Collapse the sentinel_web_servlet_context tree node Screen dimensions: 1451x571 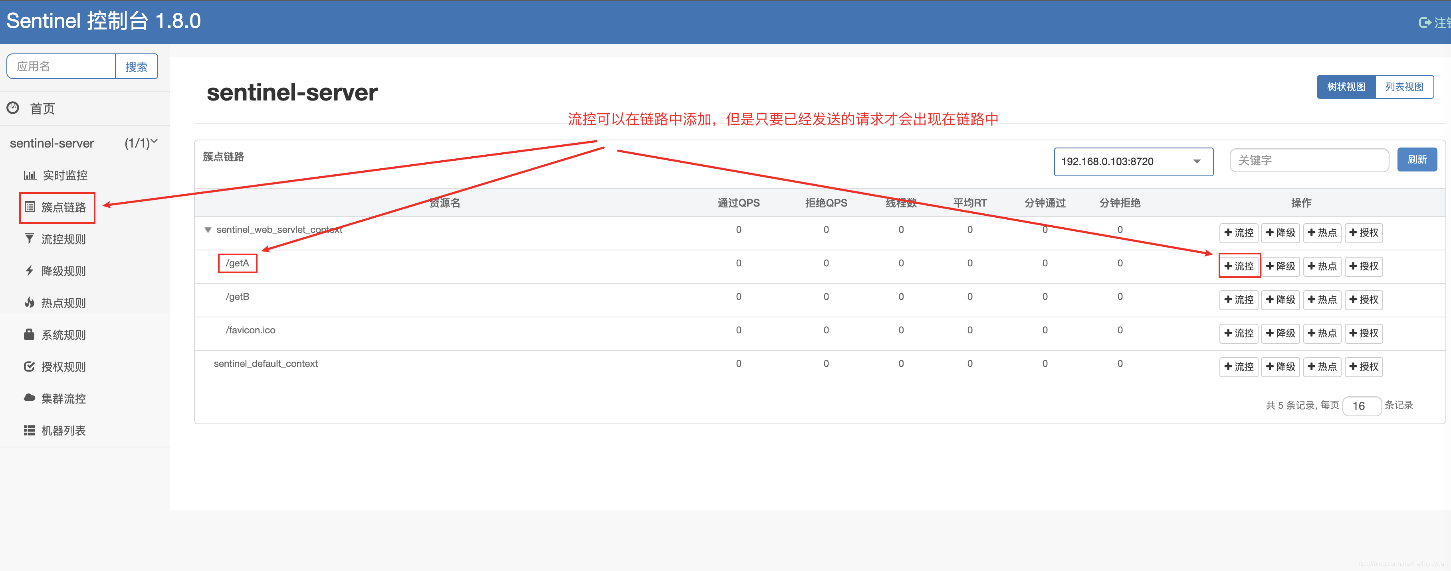(x=208, y=230)
